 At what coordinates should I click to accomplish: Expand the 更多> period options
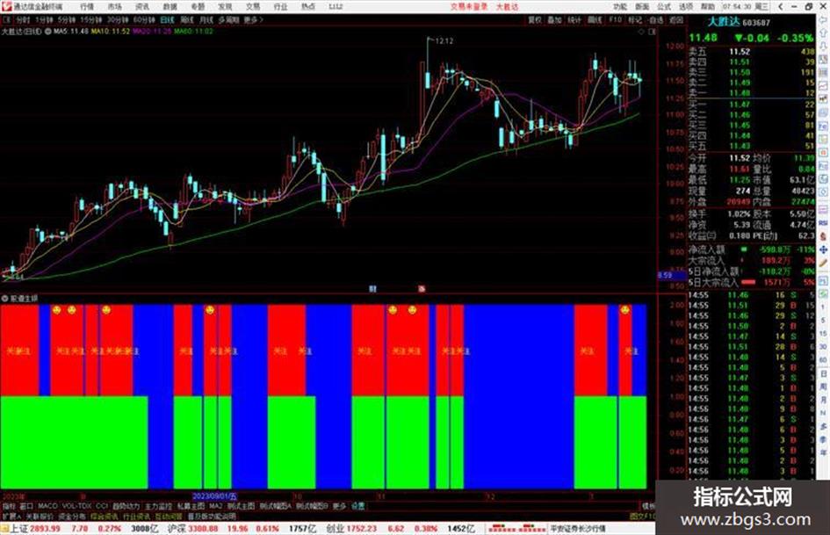[x=254, y=19]
